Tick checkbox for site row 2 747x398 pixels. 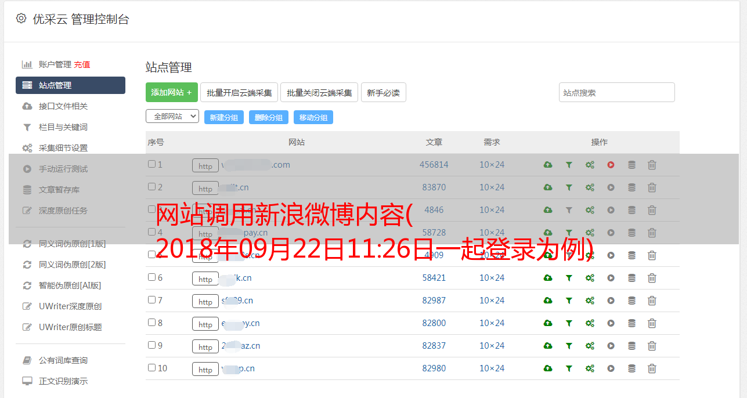click(151, 187)
